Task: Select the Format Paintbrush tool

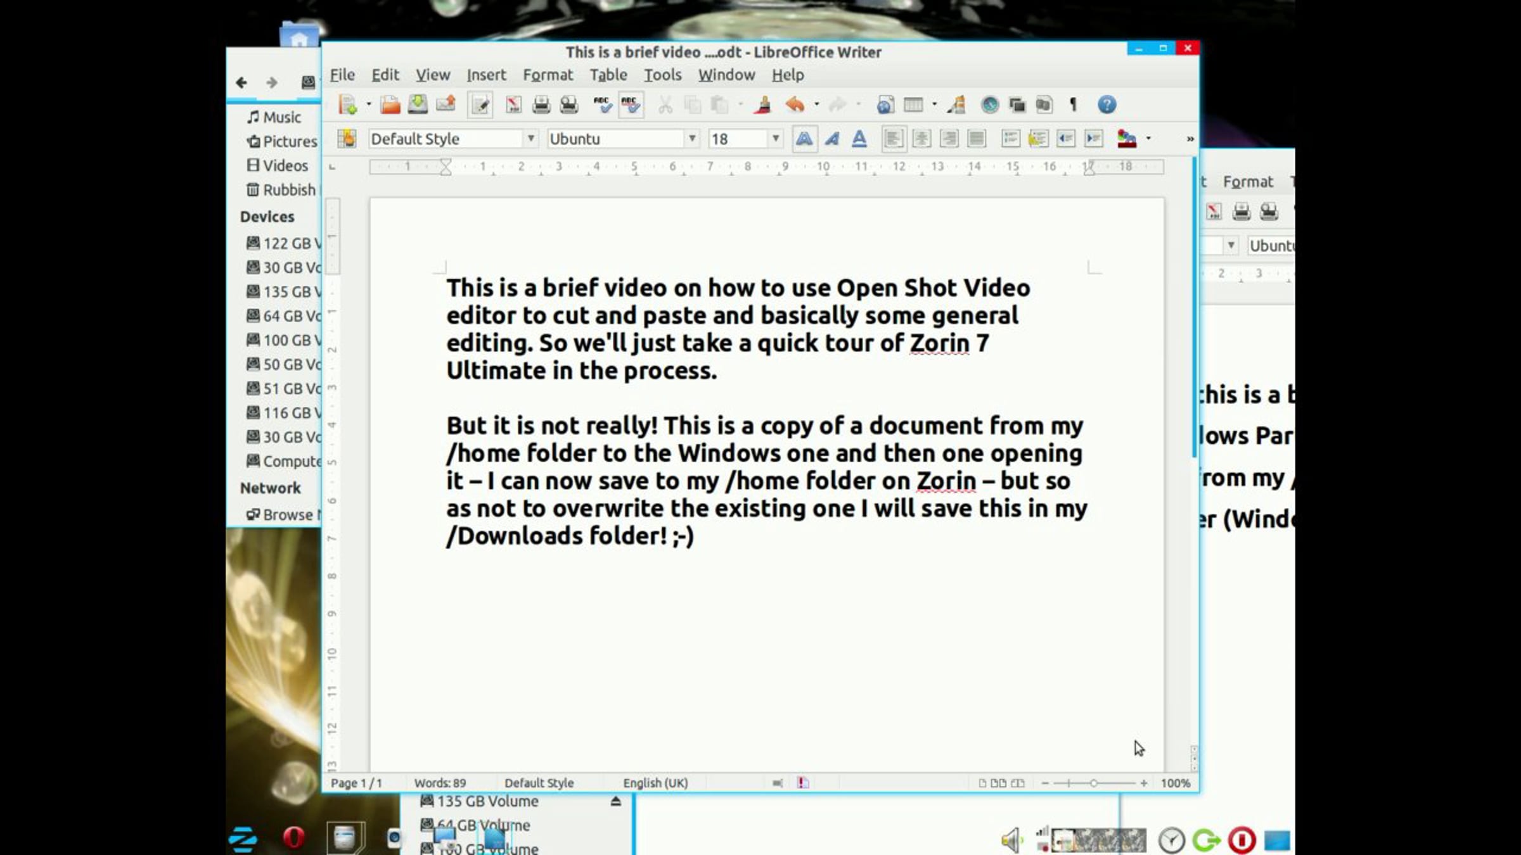Action: [763, 105]
